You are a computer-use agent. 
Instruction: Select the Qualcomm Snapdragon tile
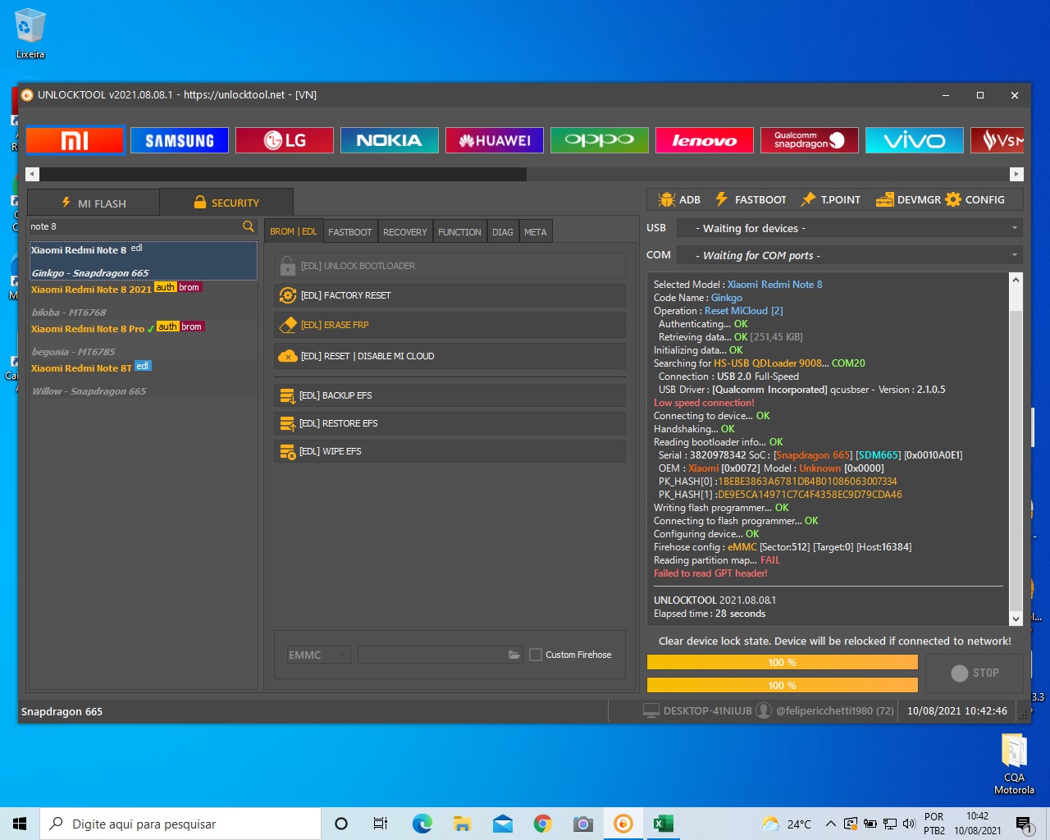[810, 140]
